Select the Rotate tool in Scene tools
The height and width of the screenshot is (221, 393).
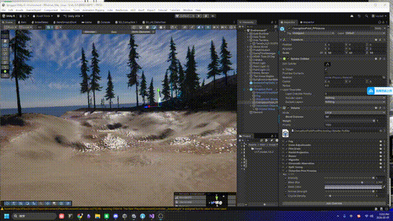pos(5,49)
